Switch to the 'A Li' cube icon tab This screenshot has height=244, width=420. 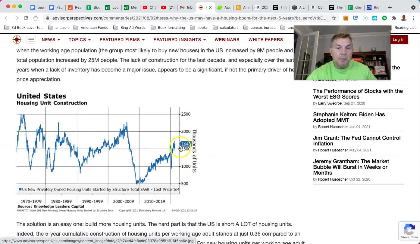299,7
